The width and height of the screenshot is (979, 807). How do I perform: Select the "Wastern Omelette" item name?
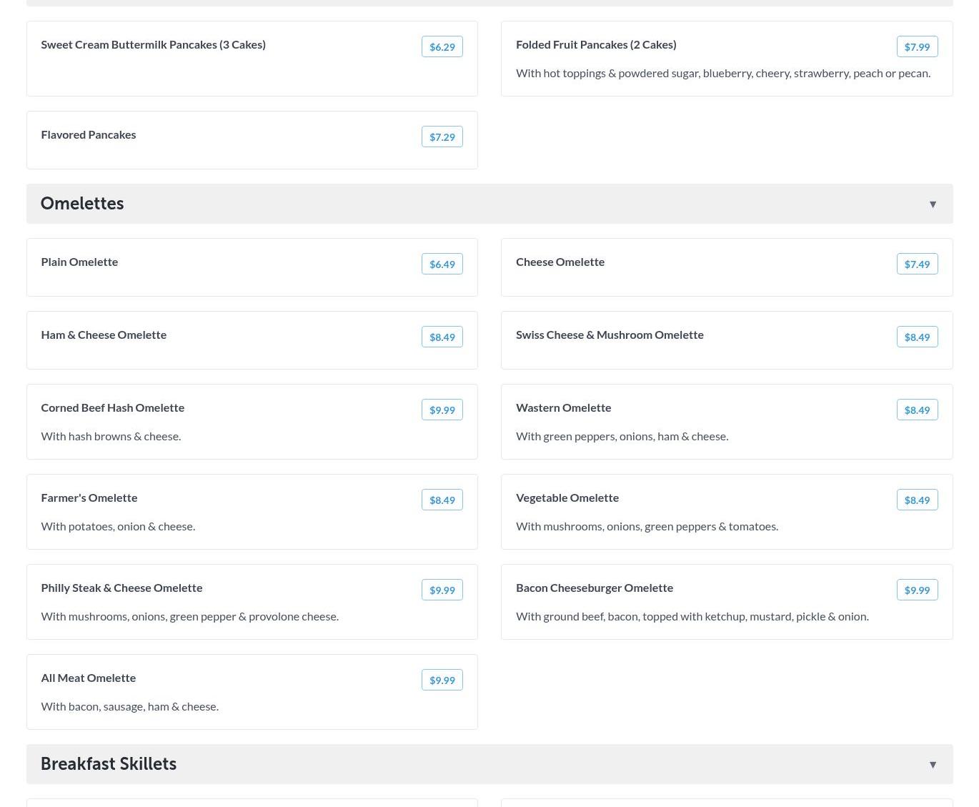[x=563, y=407]
